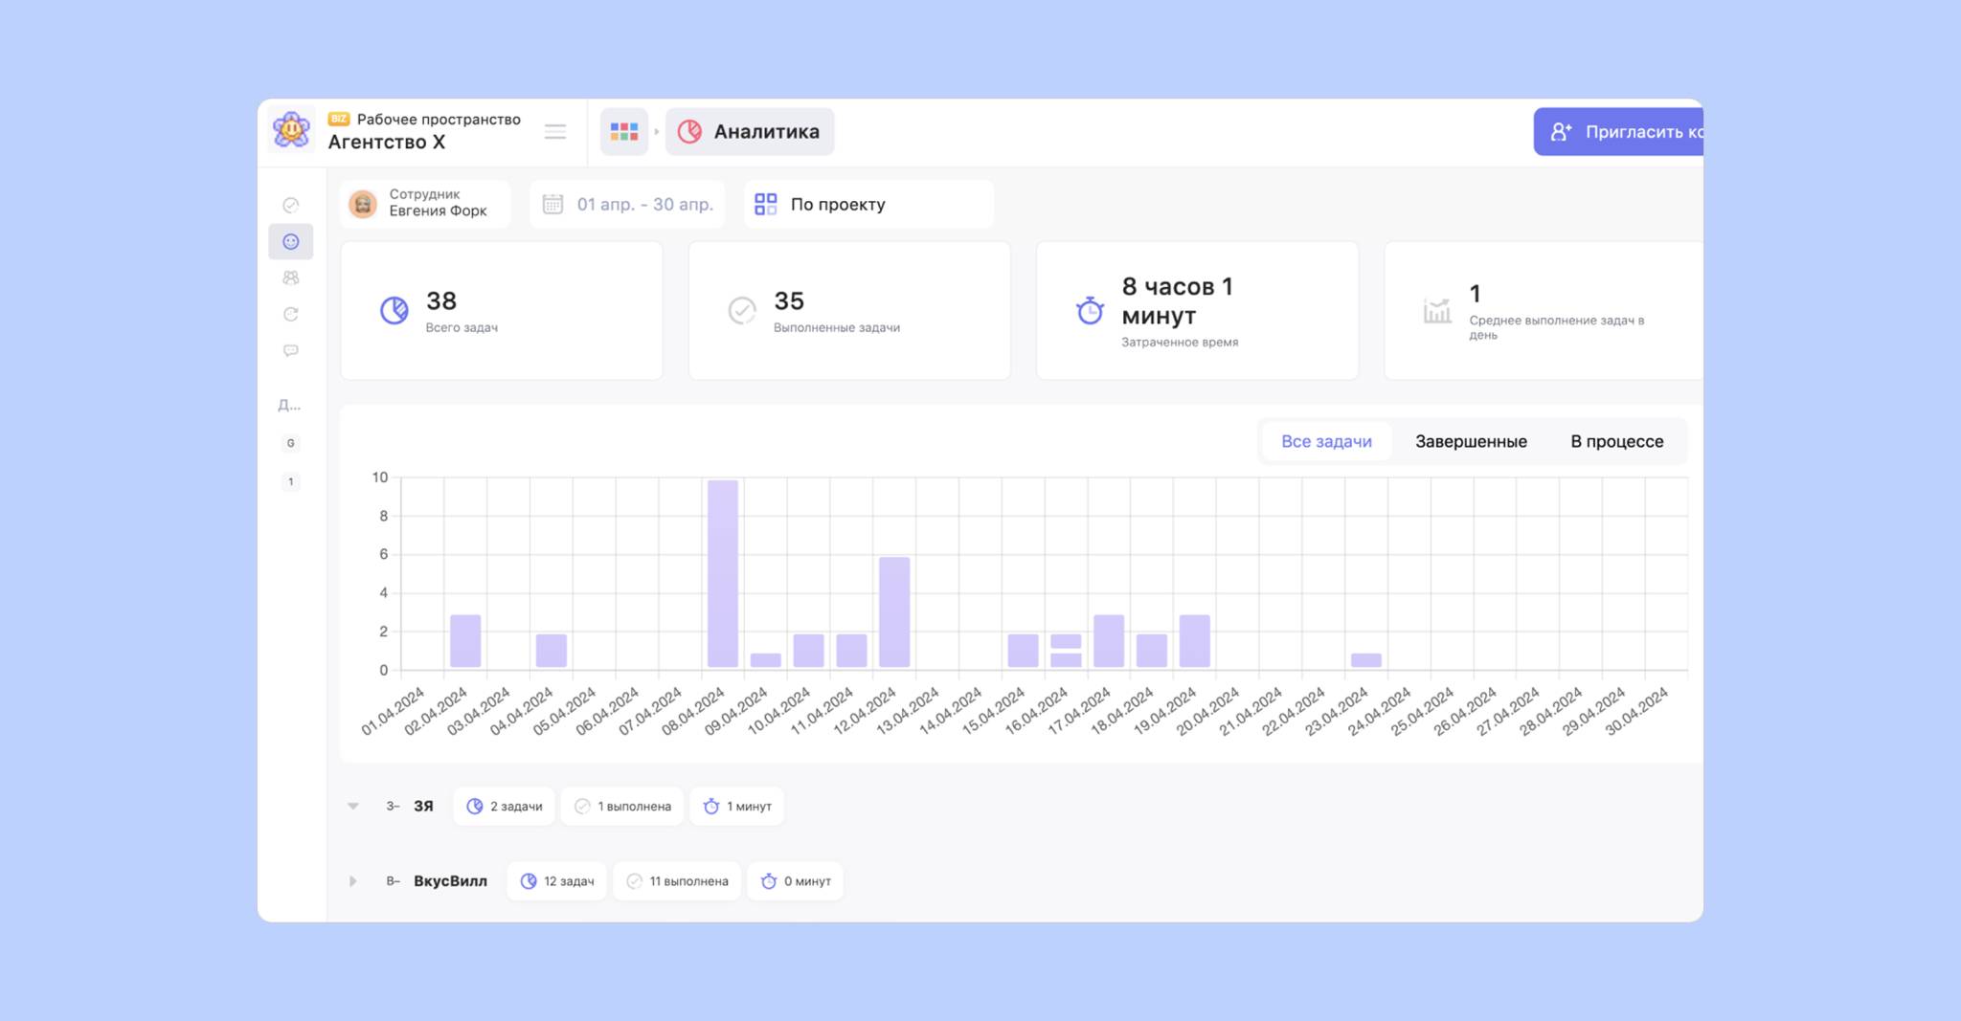Collapse the ЗЯ project row arrow

353,807
